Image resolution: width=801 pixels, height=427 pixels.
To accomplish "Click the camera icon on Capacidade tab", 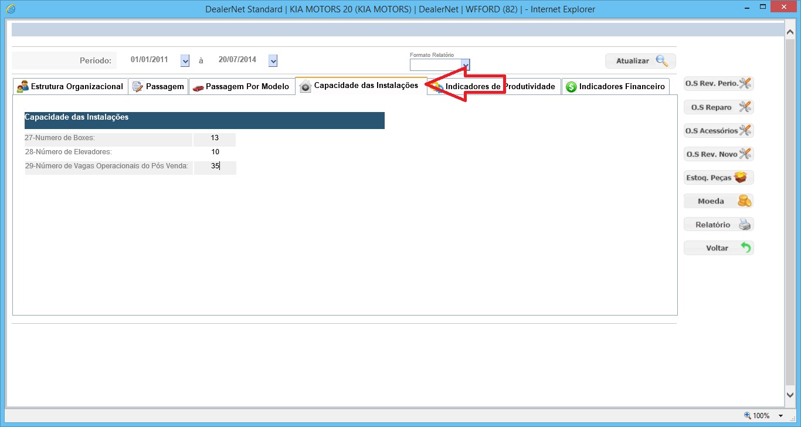I will pos(305,86).
